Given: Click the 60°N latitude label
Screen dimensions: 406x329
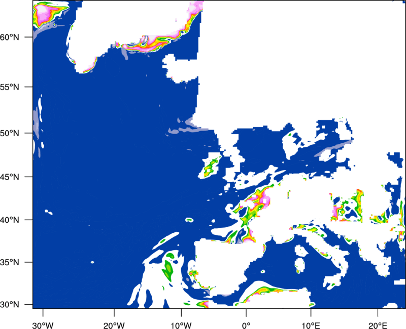Looking at the screenshot, I should pos(10,37).
